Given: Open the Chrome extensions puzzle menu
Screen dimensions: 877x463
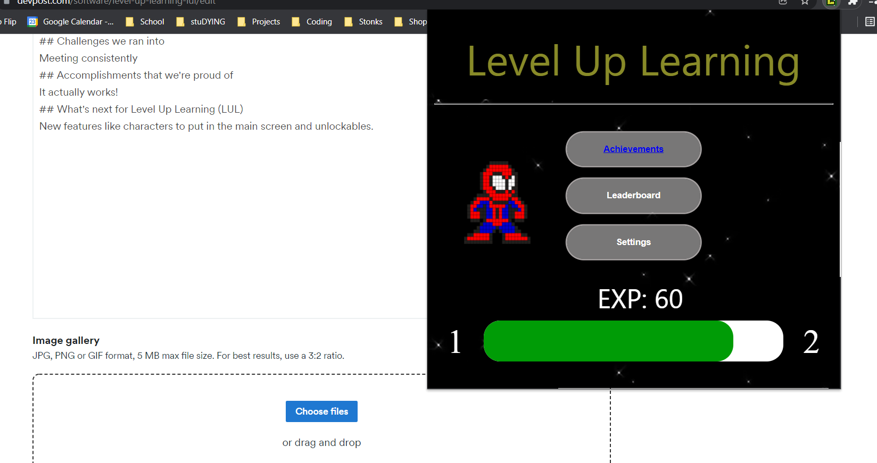Looking at the screenshot, I should pos(853,3).
